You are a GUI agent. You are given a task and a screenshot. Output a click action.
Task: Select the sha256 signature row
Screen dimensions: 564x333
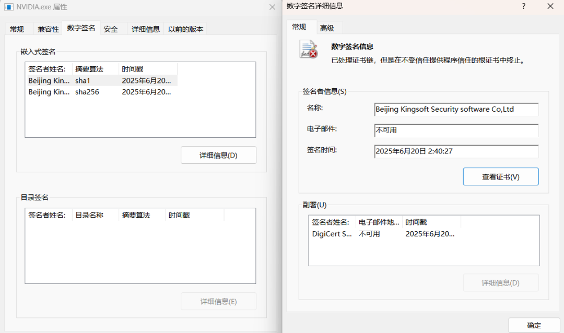coord(101,92)
